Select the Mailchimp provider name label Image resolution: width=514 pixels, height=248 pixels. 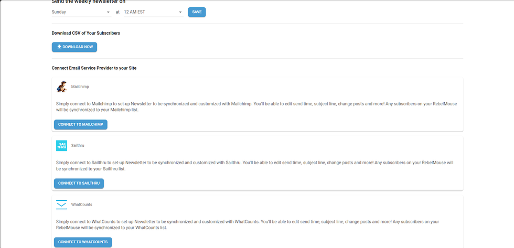coord(80,87)
